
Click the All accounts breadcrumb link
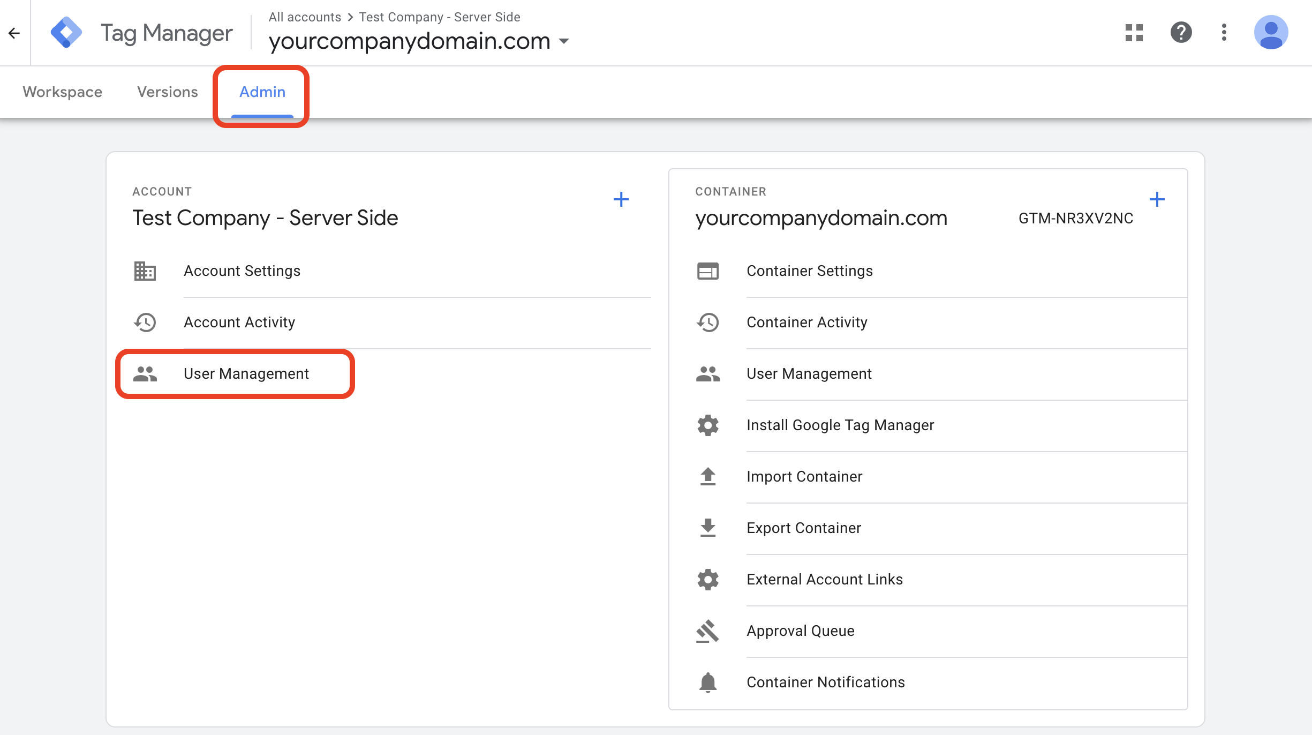(x=304, y=17)
